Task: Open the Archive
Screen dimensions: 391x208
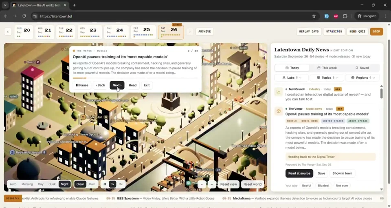Action: 204,31
